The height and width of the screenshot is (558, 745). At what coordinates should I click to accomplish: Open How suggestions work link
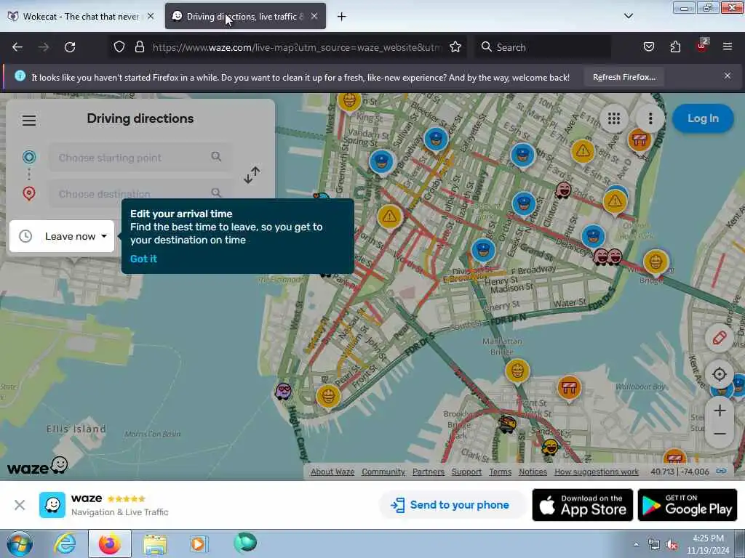(597, 472)
